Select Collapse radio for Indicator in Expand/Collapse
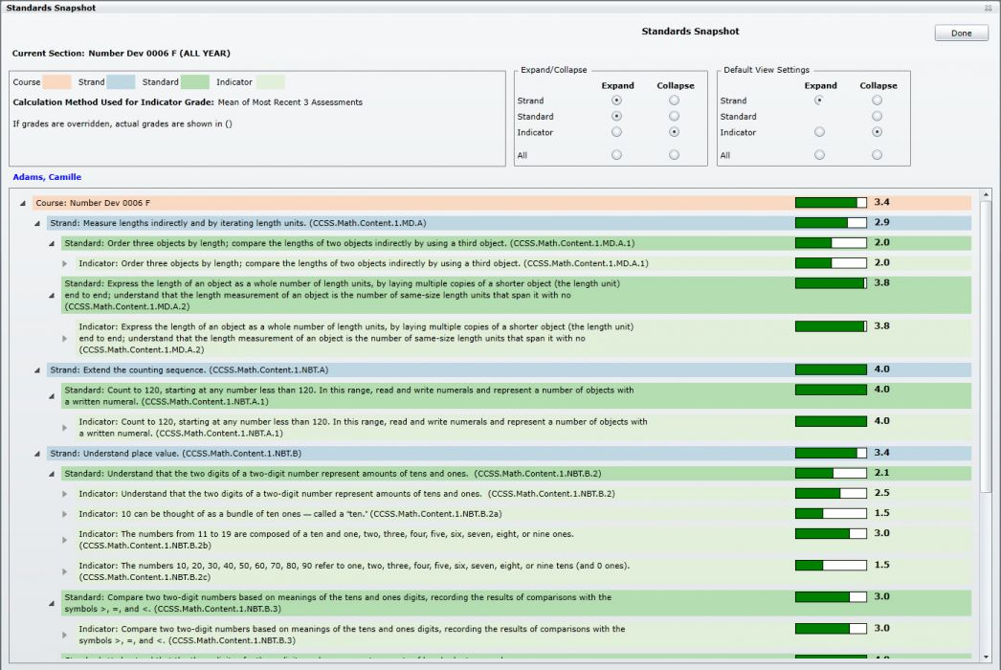This screenshot has width=1001, height=670. tap(674, 132)
